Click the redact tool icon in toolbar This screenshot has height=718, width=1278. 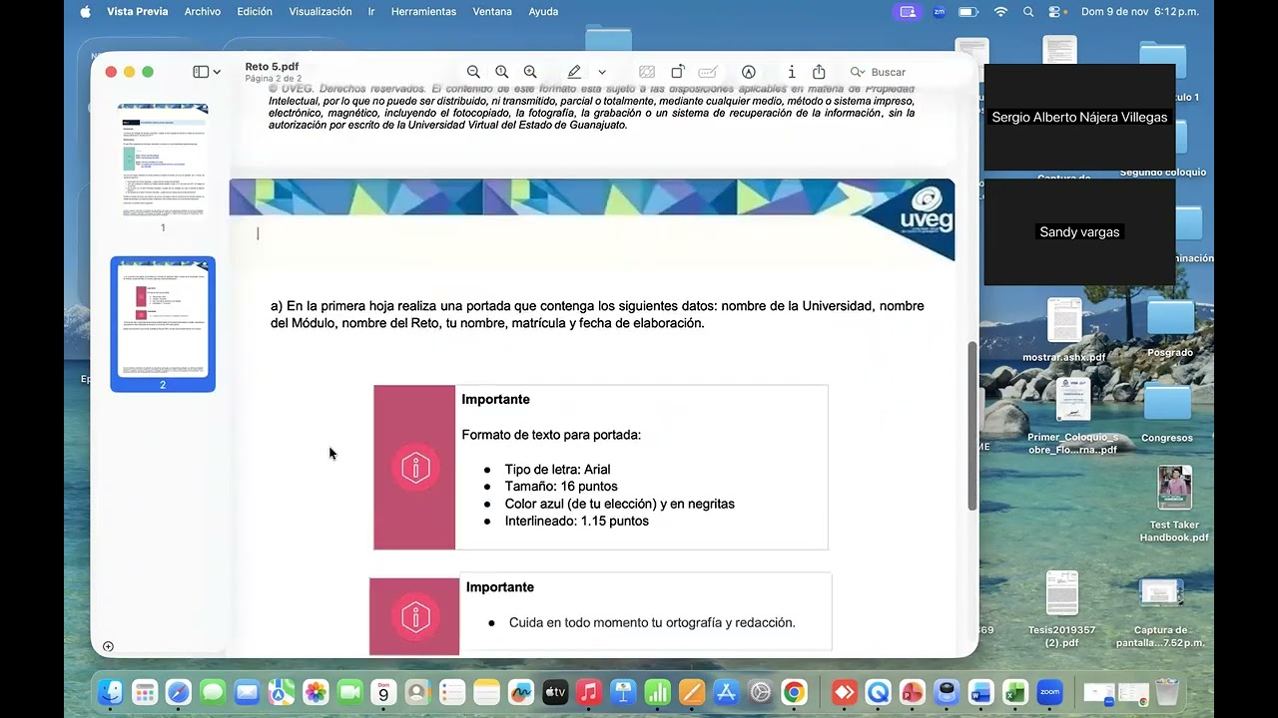(x=647, y=72)
